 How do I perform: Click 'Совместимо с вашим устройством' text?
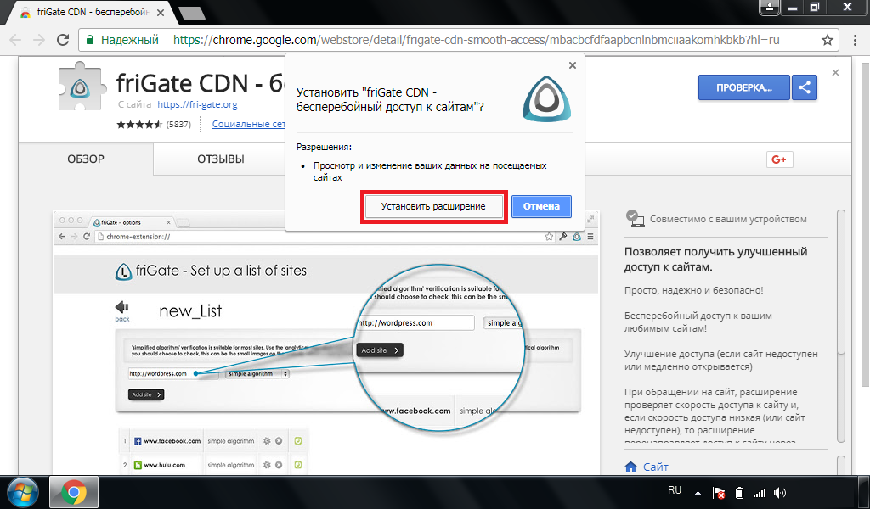(728, 219)
